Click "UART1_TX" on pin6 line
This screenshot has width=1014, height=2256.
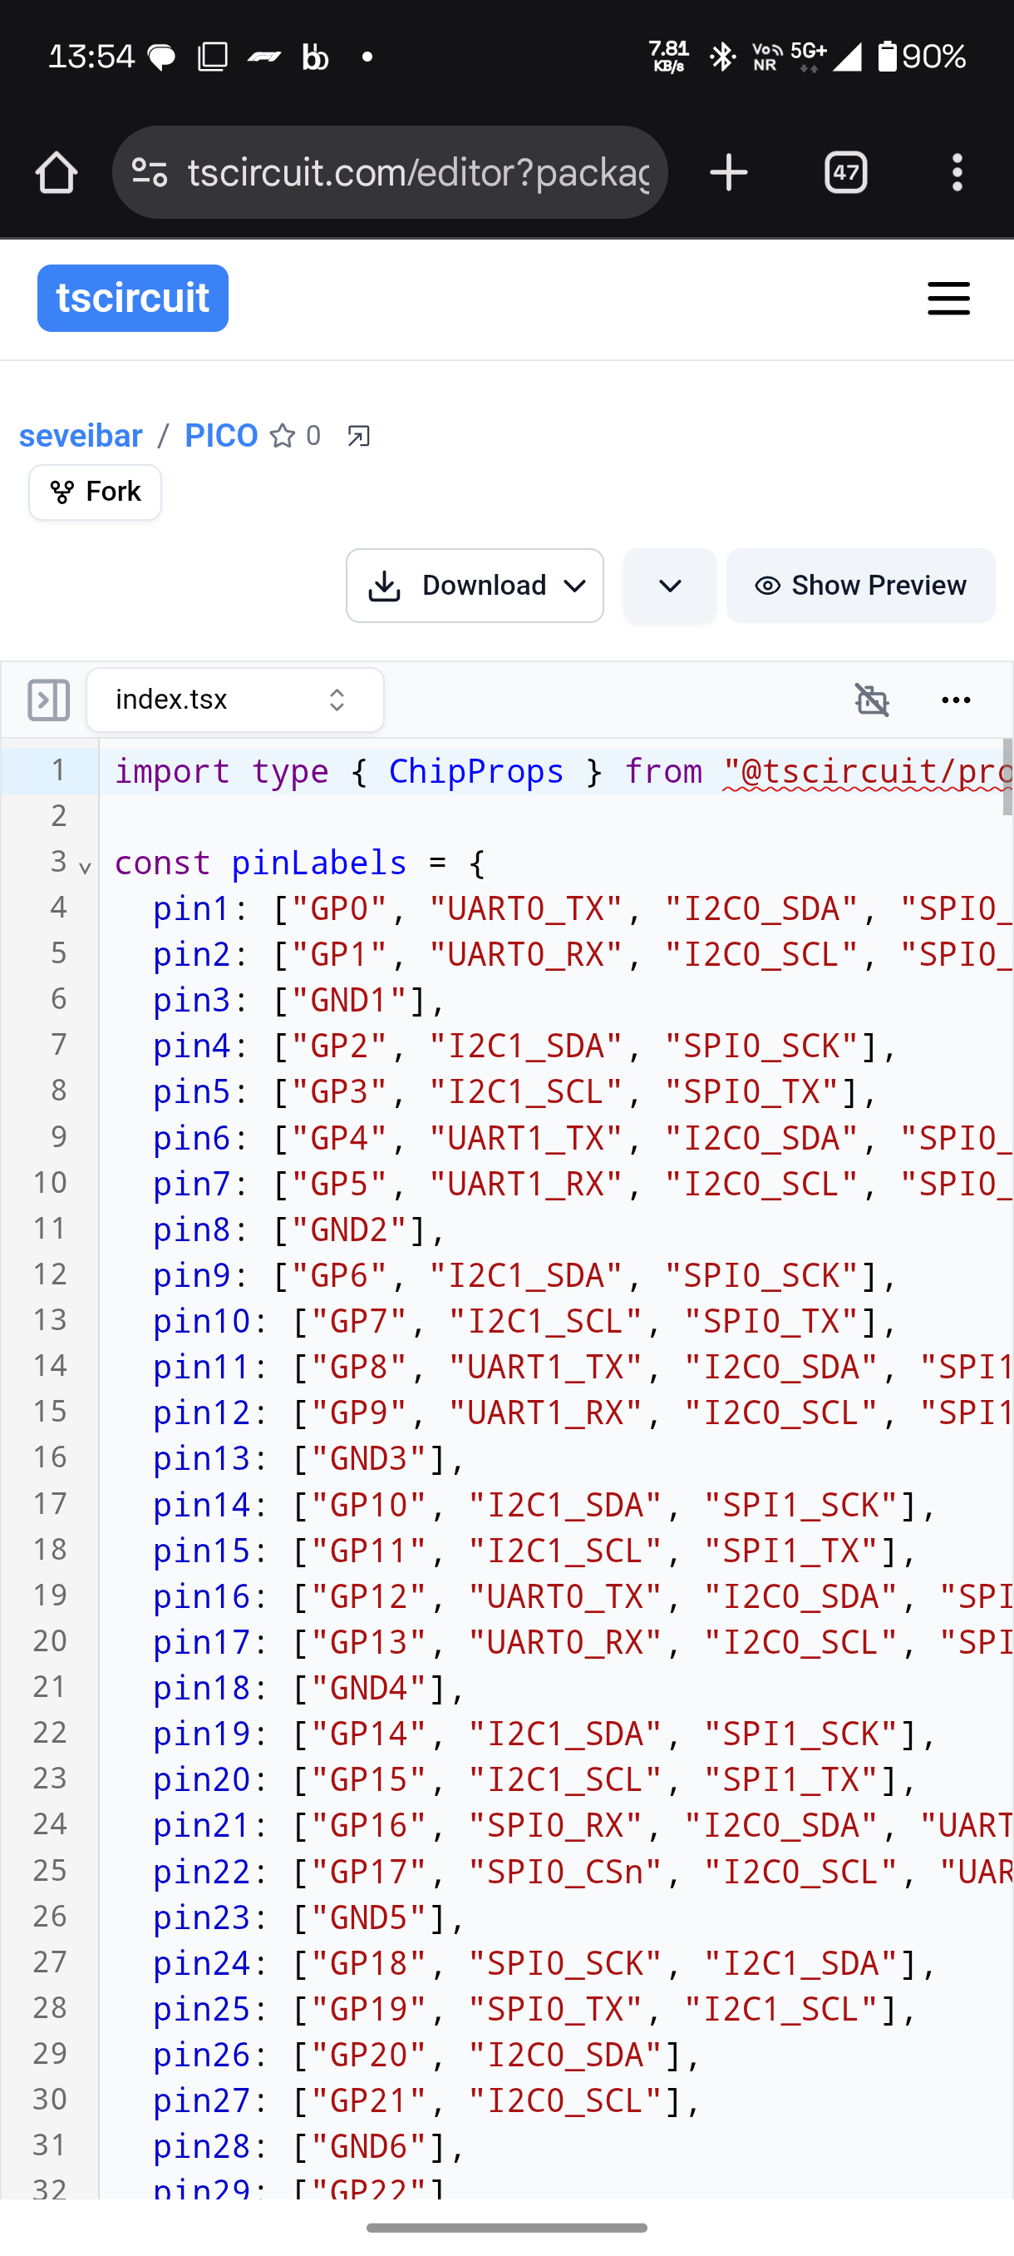pyautogui.click(x=527, y=1138)
